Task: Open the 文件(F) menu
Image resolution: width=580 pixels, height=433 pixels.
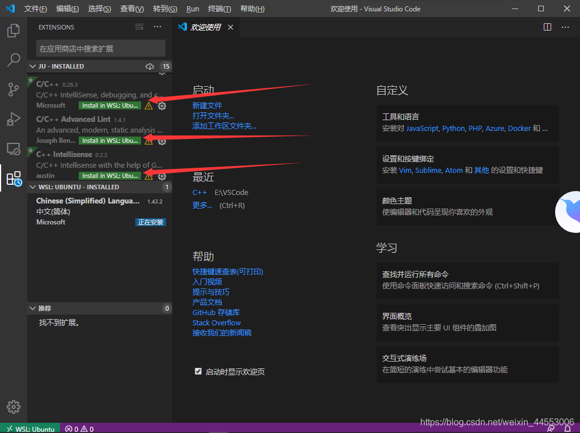Action: (36, 9)
